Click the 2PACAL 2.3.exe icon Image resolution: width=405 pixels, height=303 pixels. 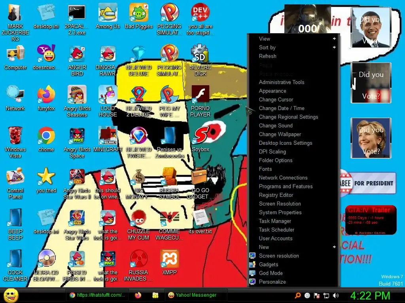[x=77, y=19]
